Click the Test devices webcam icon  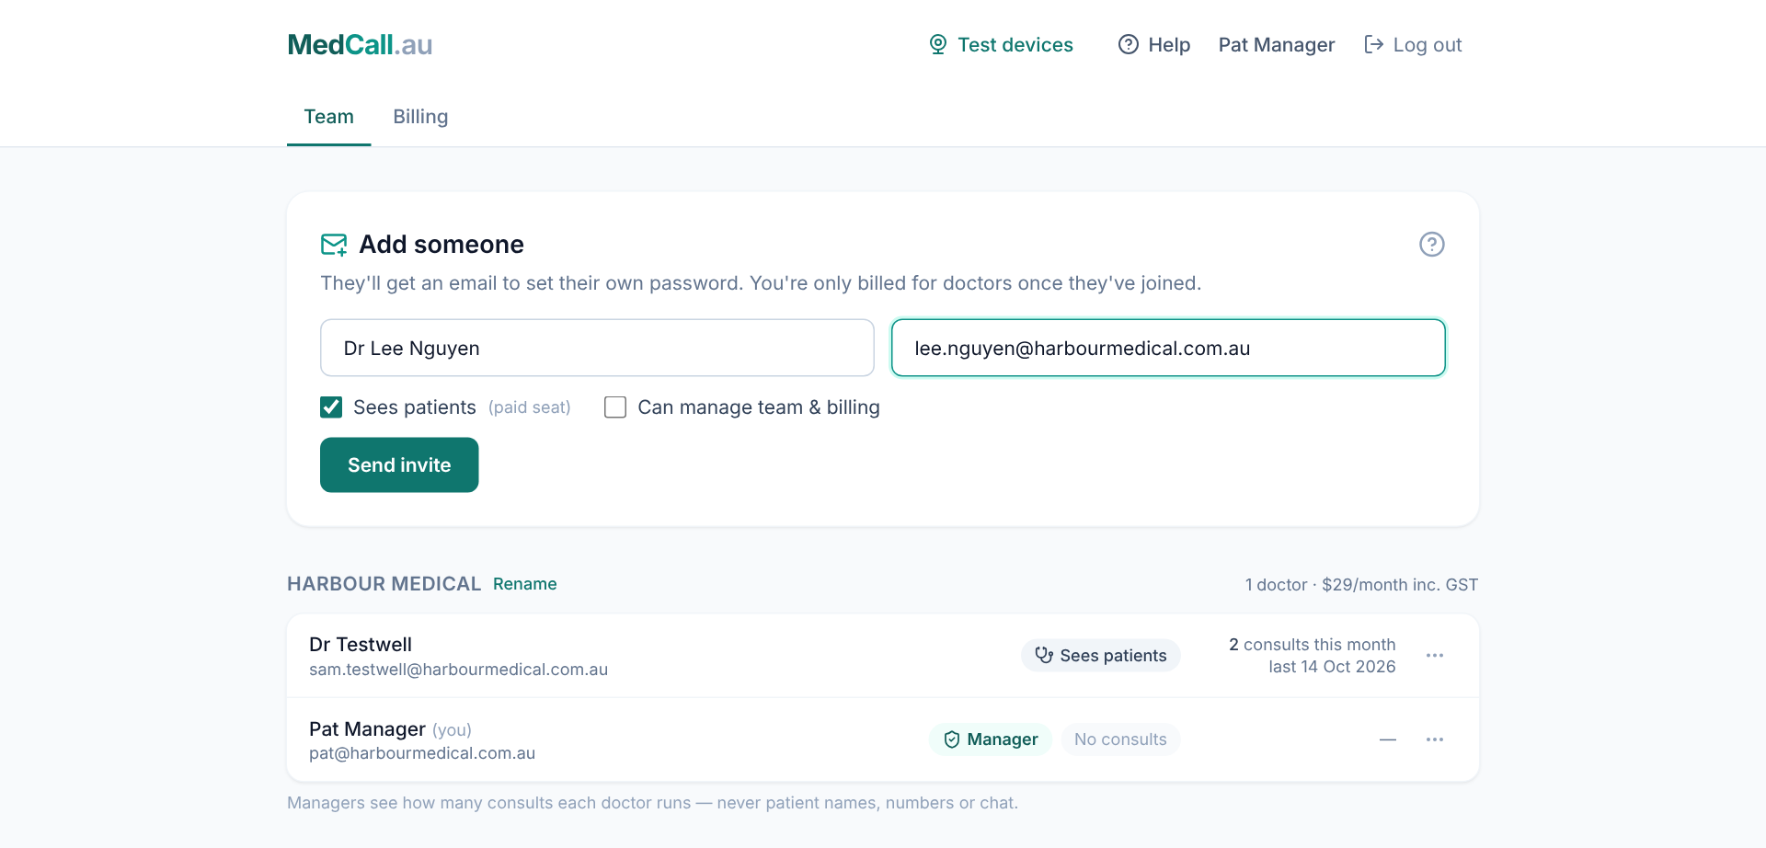[938, 44]
